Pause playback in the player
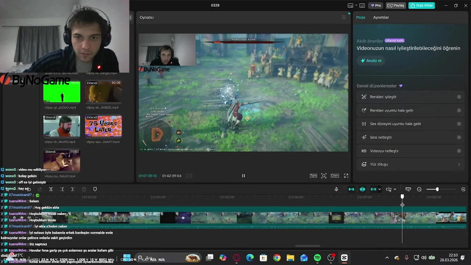 [x=243, y=176]
